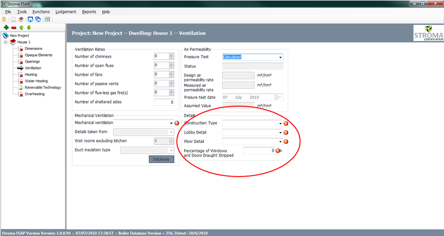Click the Database button
Screen dimensions: 444x236
tap(162, 159)
